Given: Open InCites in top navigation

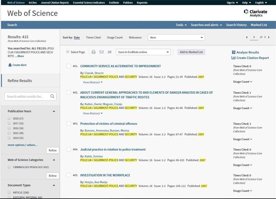Looking at the screenshot, I should click(33, 3).
